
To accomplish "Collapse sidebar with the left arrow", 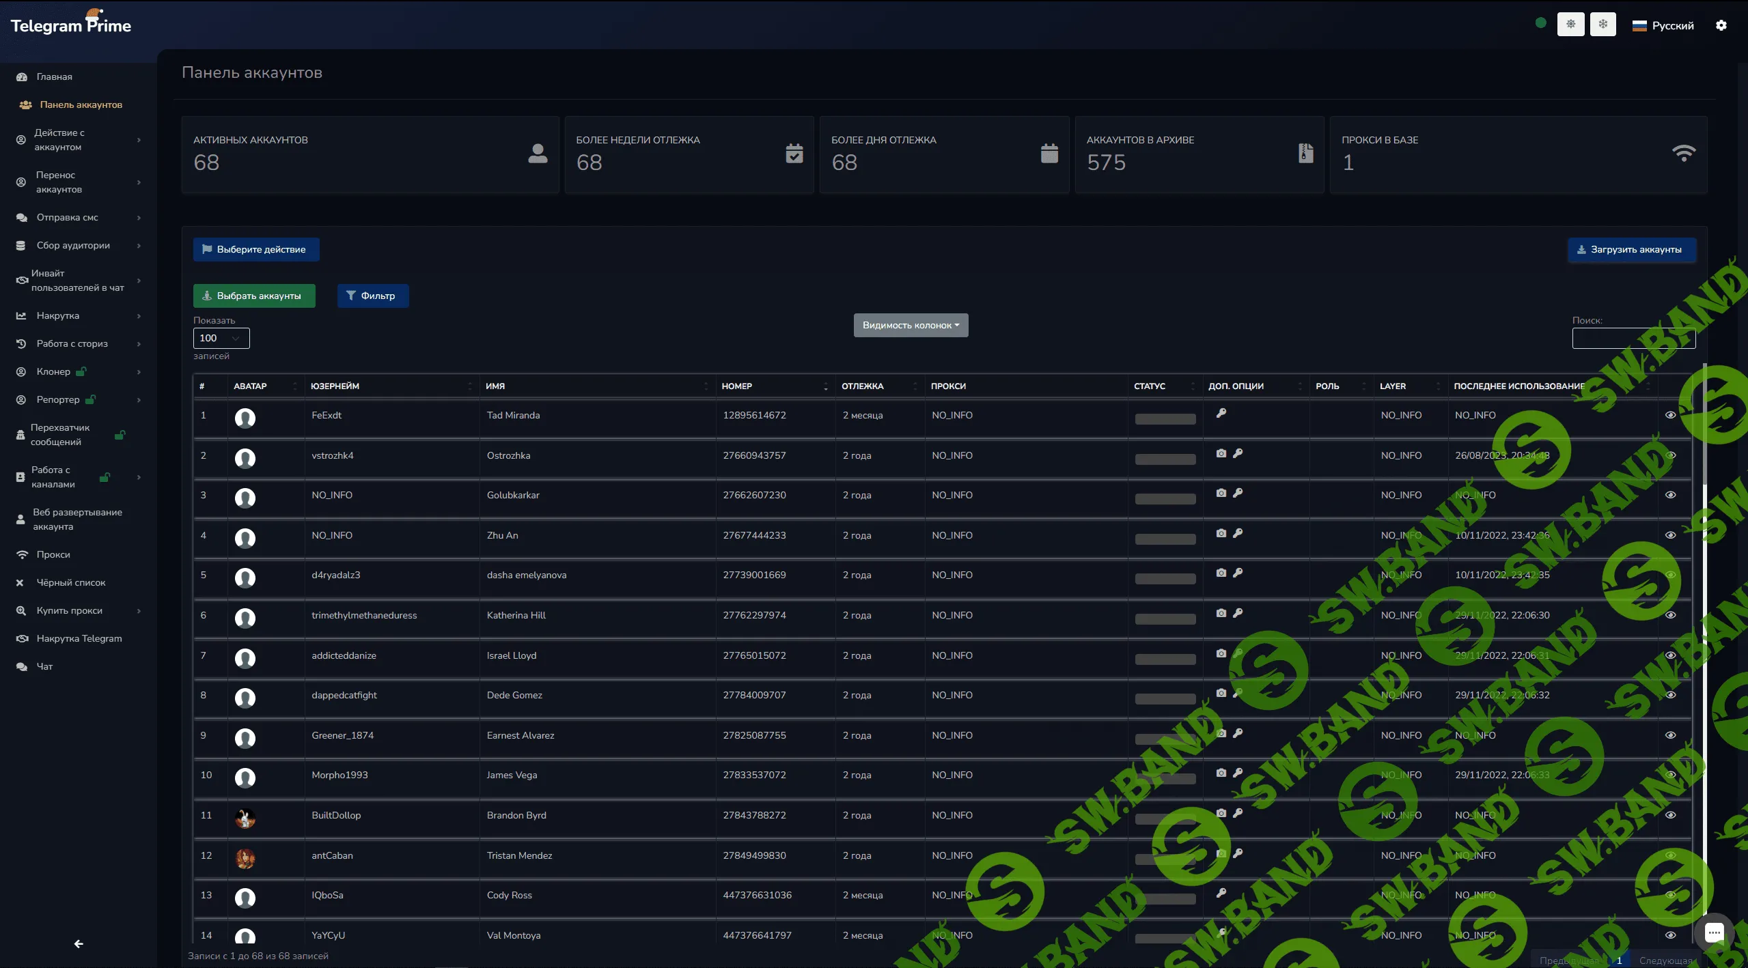I will tap(79, 943).
